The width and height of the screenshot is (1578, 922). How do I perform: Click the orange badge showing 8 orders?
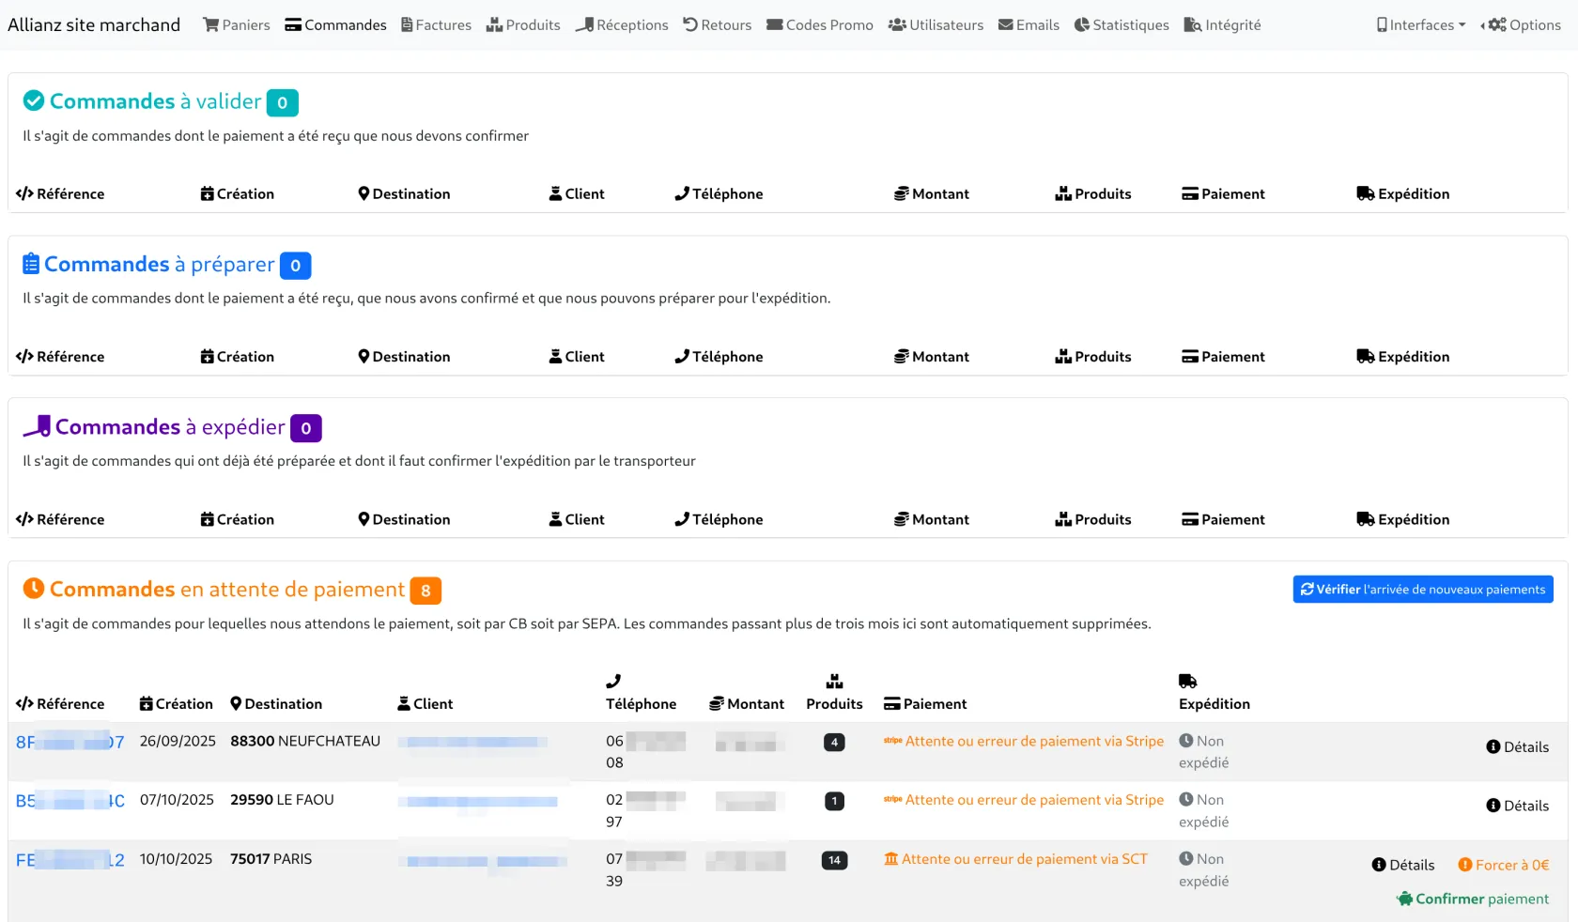point(425,591)
